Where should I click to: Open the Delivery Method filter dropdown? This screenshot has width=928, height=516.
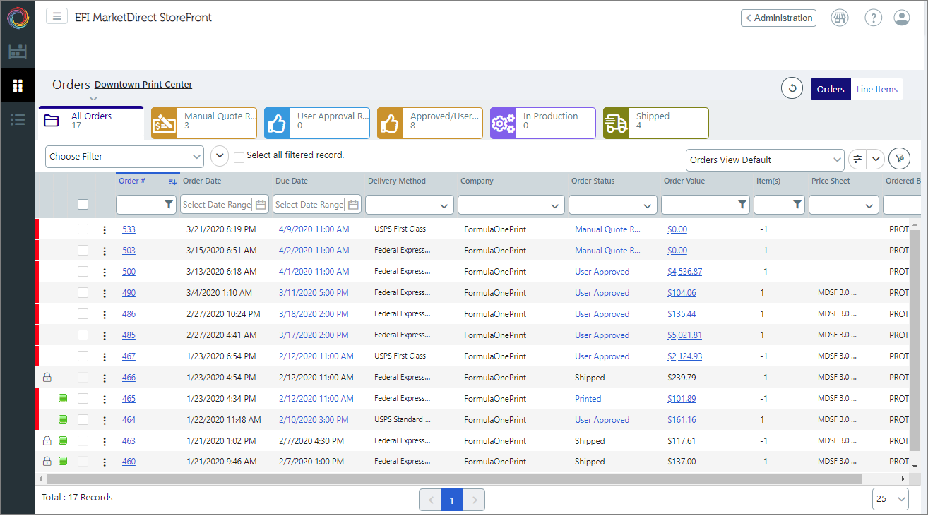[410, 205]
